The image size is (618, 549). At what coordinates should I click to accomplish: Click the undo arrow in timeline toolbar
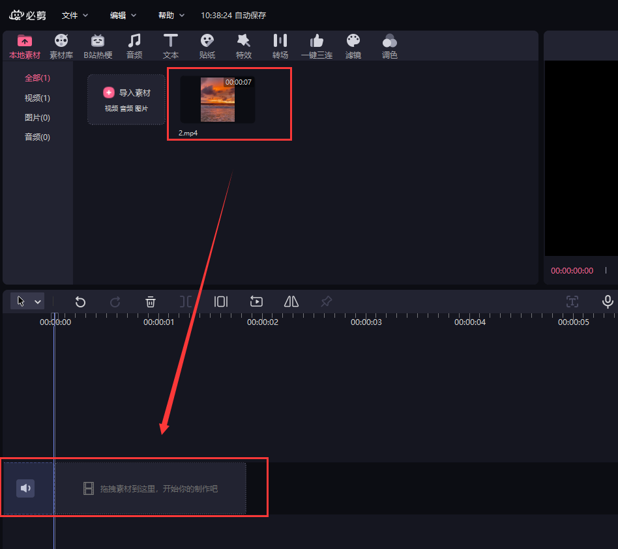tap(80, 302)
